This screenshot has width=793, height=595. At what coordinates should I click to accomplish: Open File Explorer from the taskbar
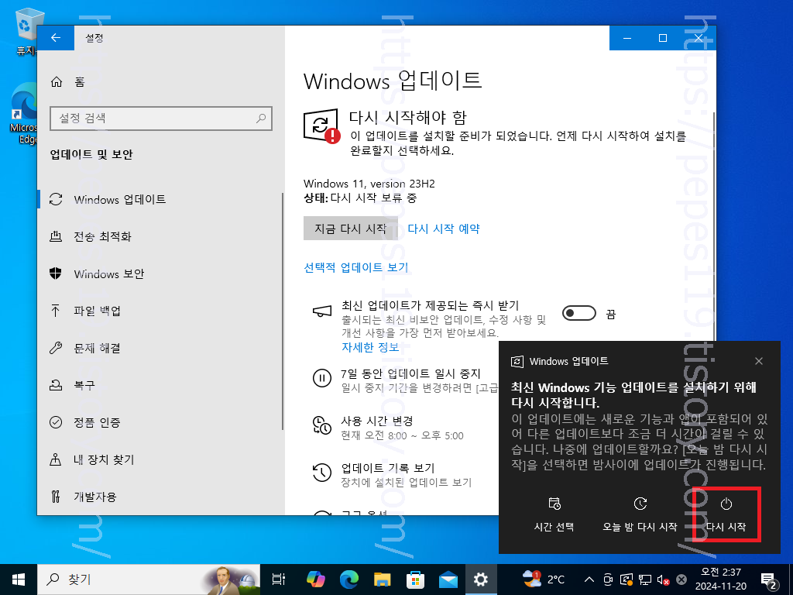click(383, 580)
